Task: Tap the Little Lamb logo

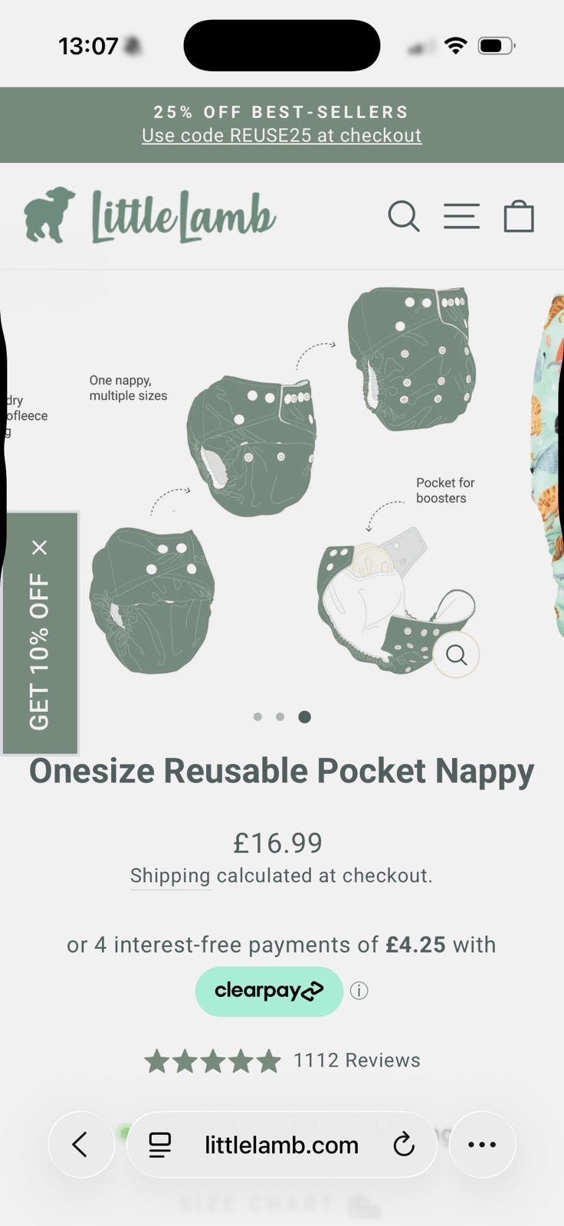Action: point(149,215)
